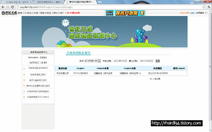Open the start date calendar icon
212x132 pixels.
point(125,61)
